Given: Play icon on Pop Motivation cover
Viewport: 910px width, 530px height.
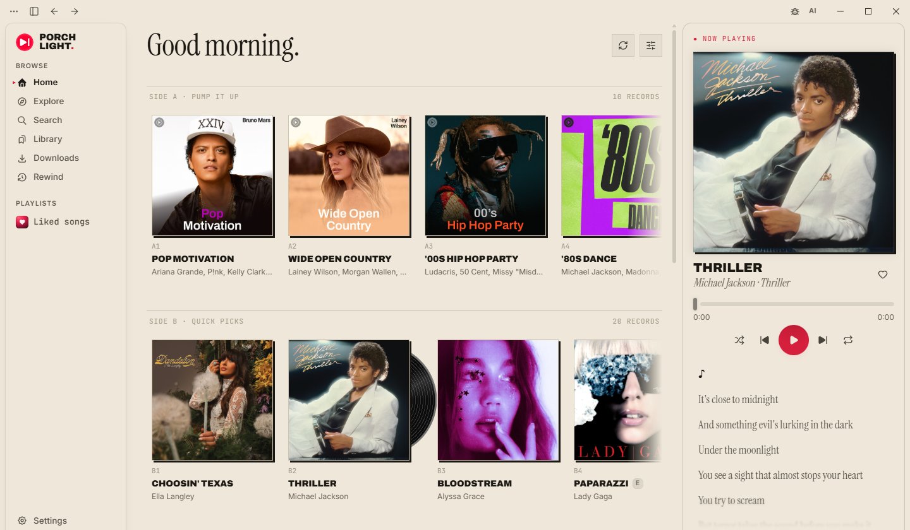Looking at the screenshot, I should click(159, 122).
